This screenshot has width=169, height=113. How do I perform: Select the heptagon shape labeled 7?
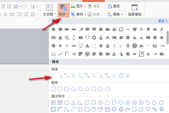[121, 103]
